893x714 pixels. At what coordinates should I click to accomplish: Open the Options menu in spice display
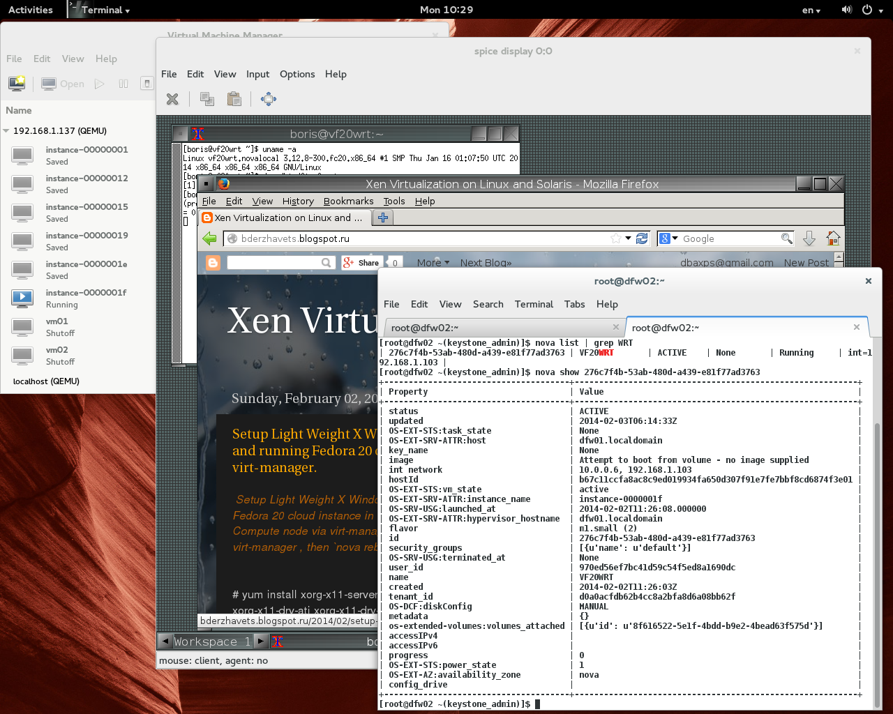[x=297, y=74]
